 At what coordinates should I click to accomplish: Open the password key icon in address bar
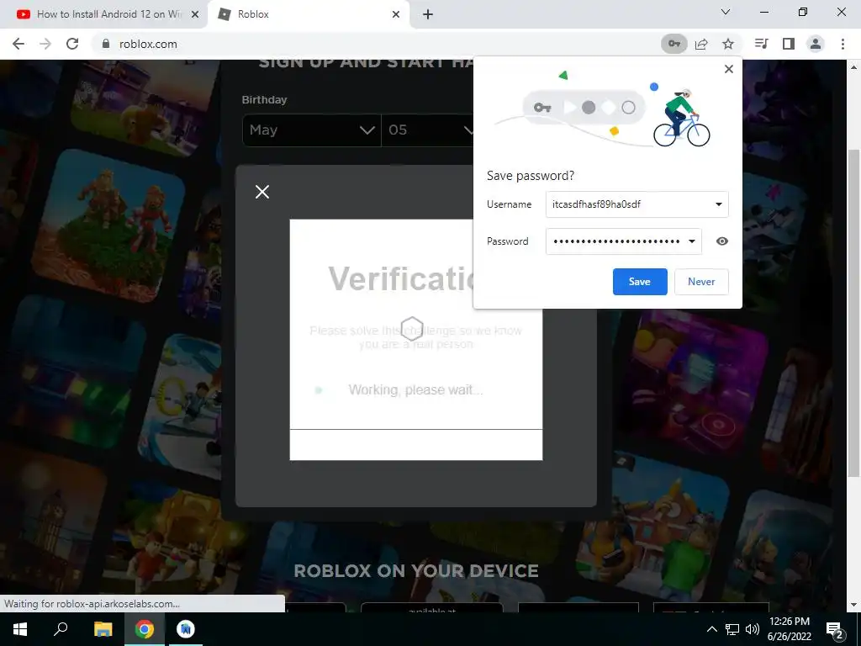point(673,44)
